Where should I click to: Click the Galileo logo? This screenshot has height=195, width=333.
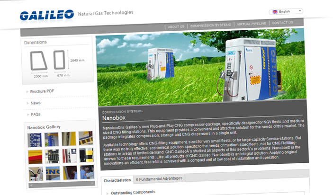[x=46, y=15]
